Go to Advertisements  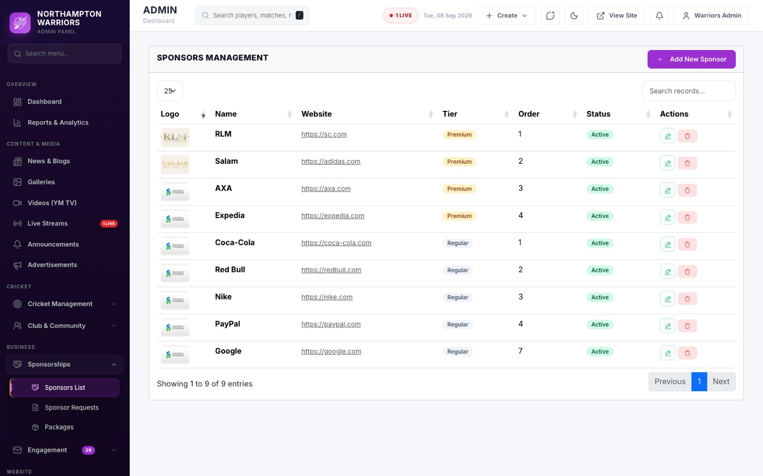click(x=64, y=265)
